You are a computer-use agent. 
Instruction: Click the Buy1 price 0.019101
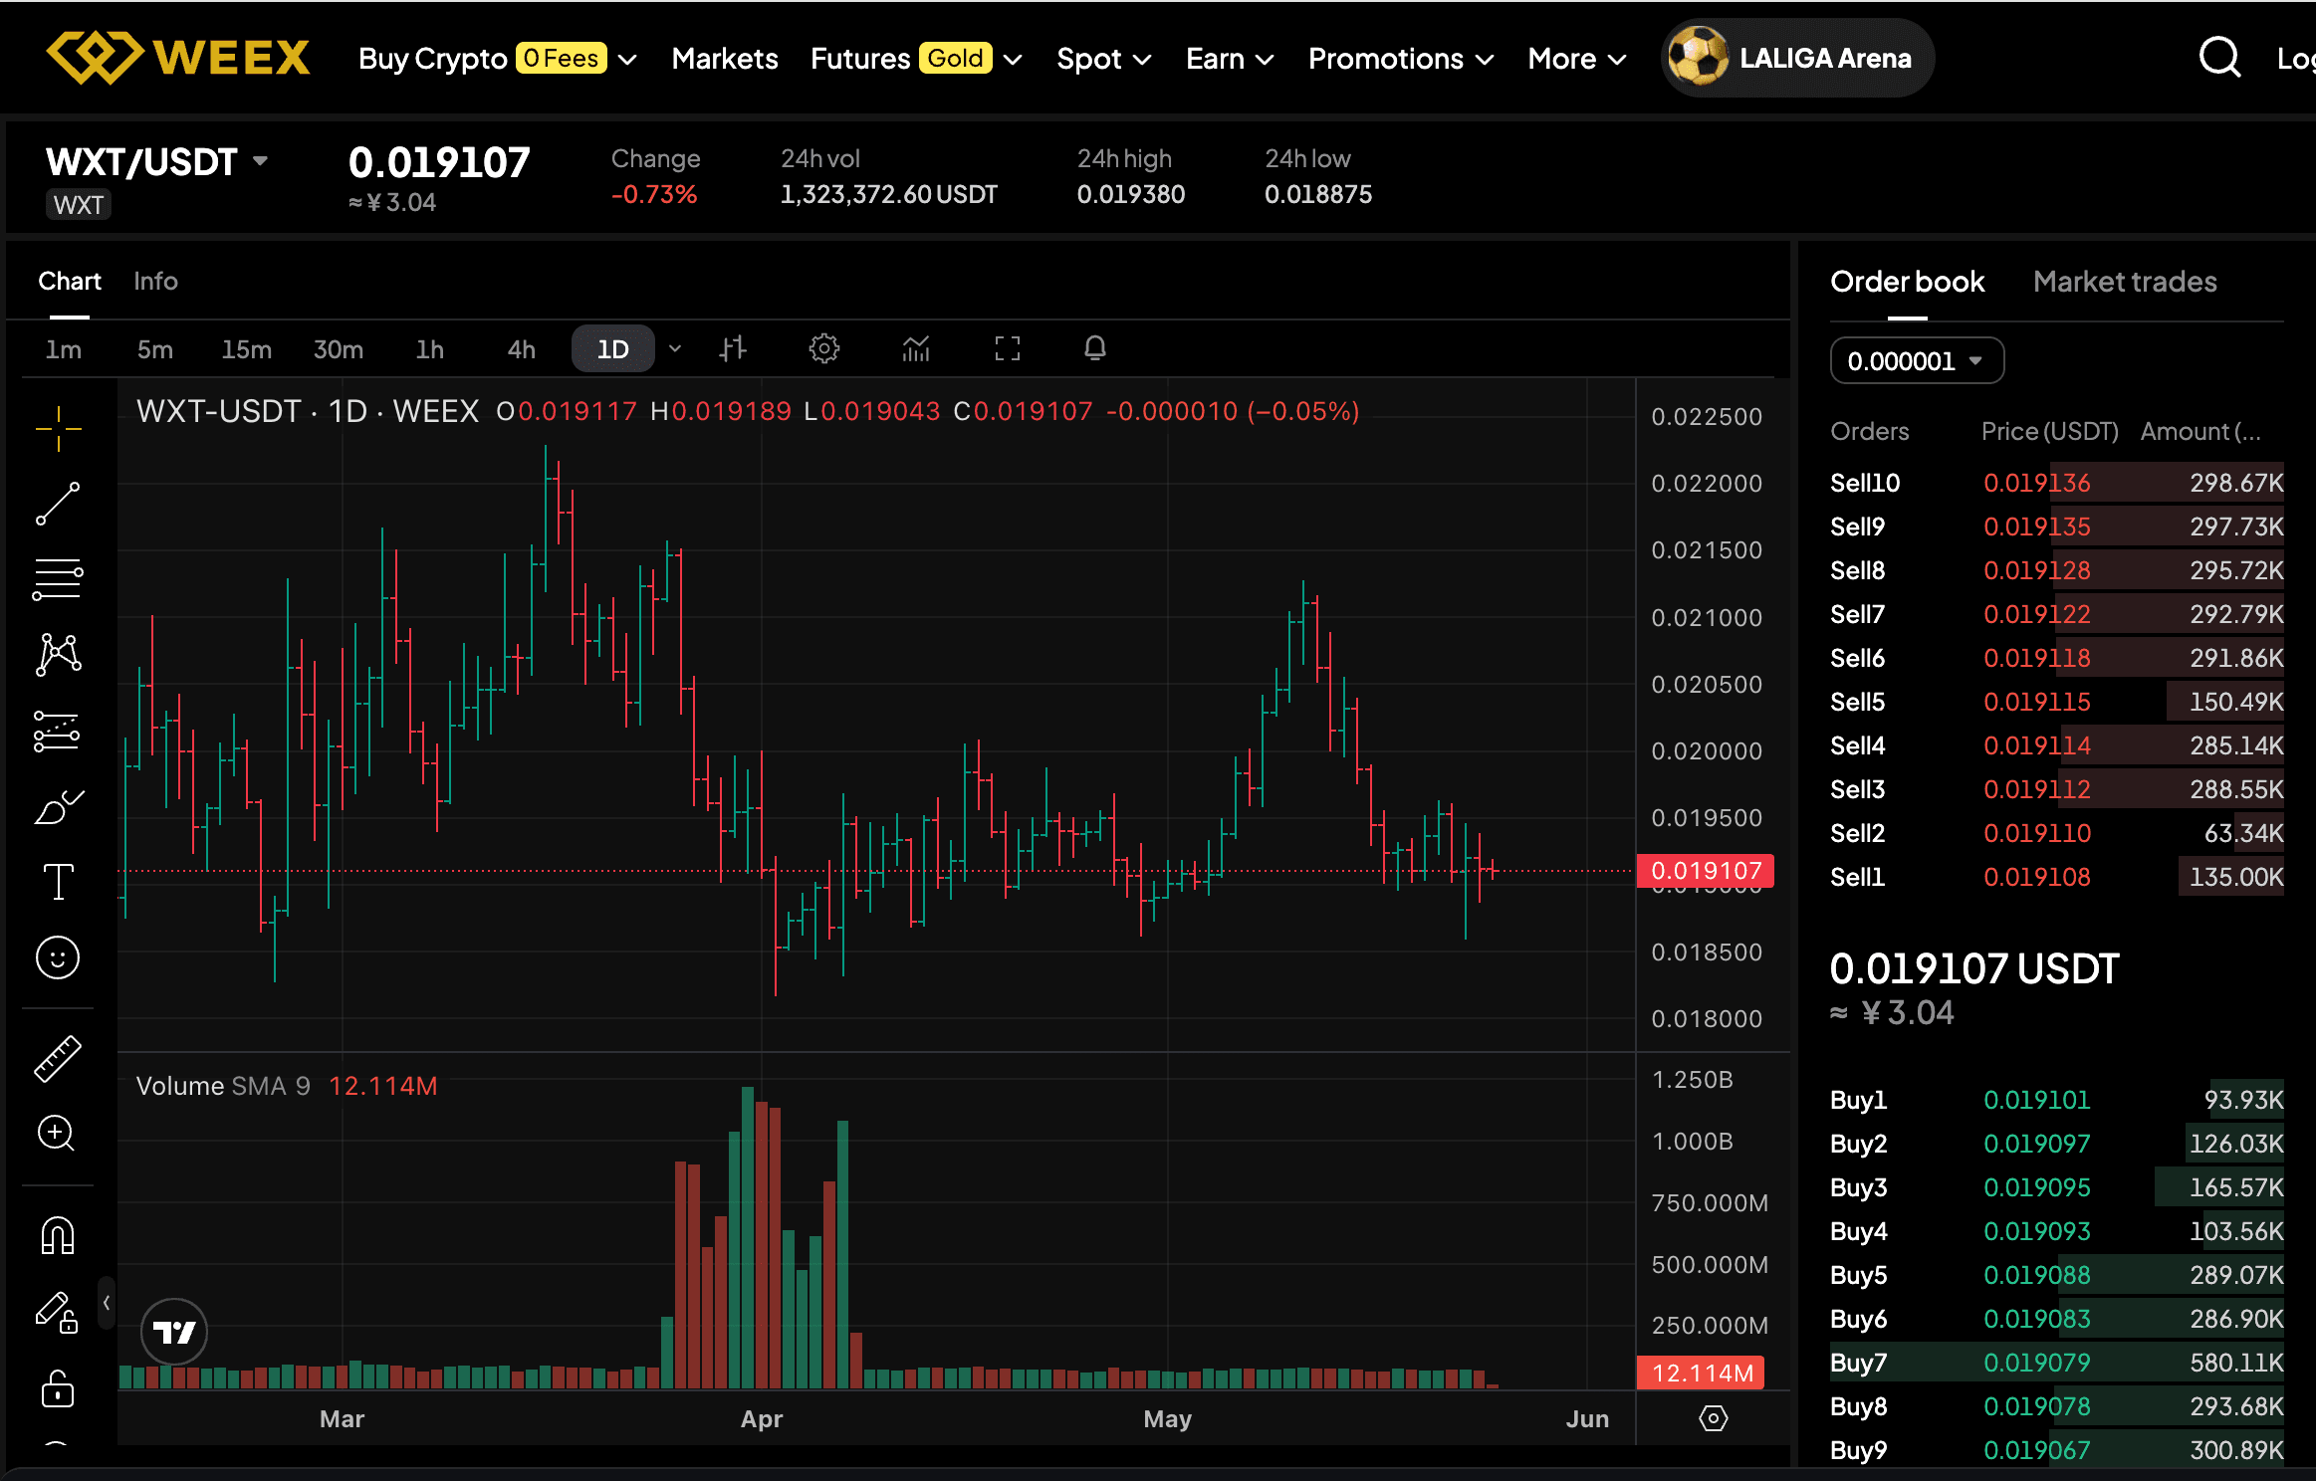(2037, 1100)
